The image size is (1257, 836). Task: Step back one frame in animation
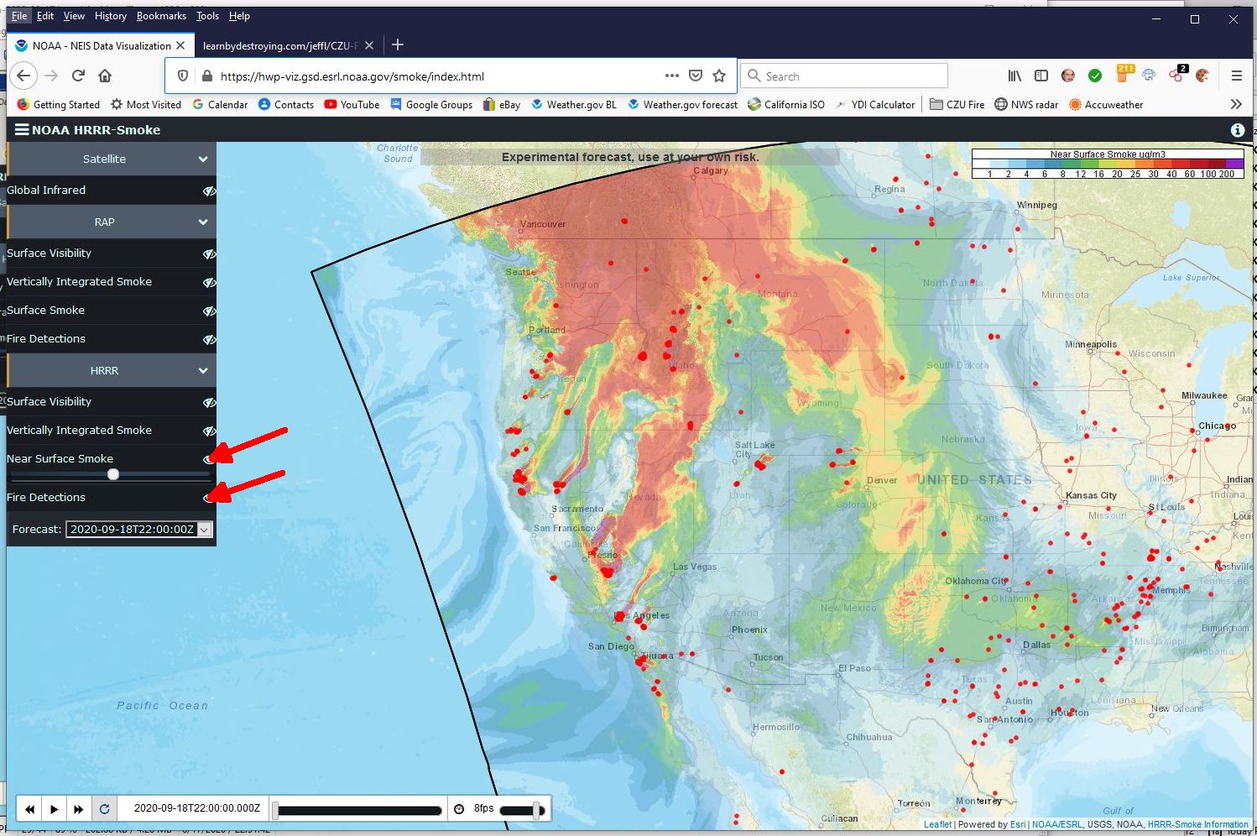(x=30, y=809)
